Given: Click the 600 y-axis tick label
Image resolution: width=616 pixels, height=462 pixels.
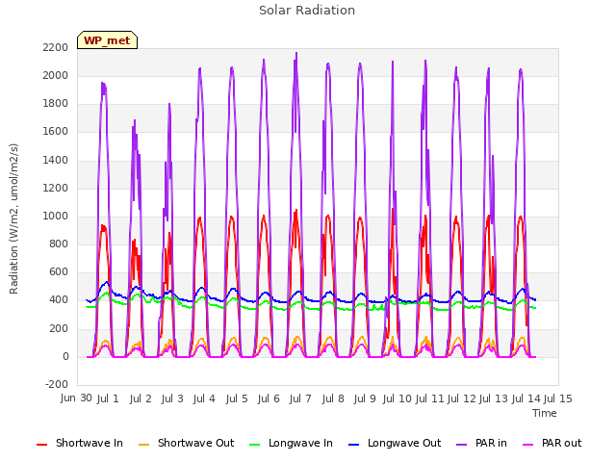Looking at the screenshot, I should coord(59,272).
